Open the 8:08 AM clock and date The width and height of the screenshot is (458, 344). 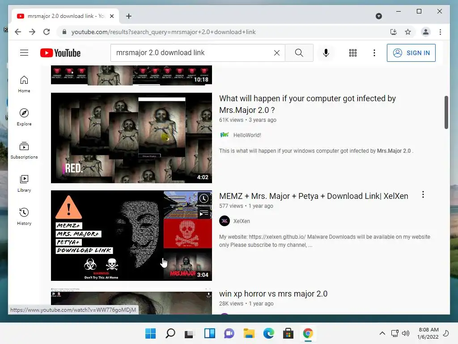[x=428, y=333]
